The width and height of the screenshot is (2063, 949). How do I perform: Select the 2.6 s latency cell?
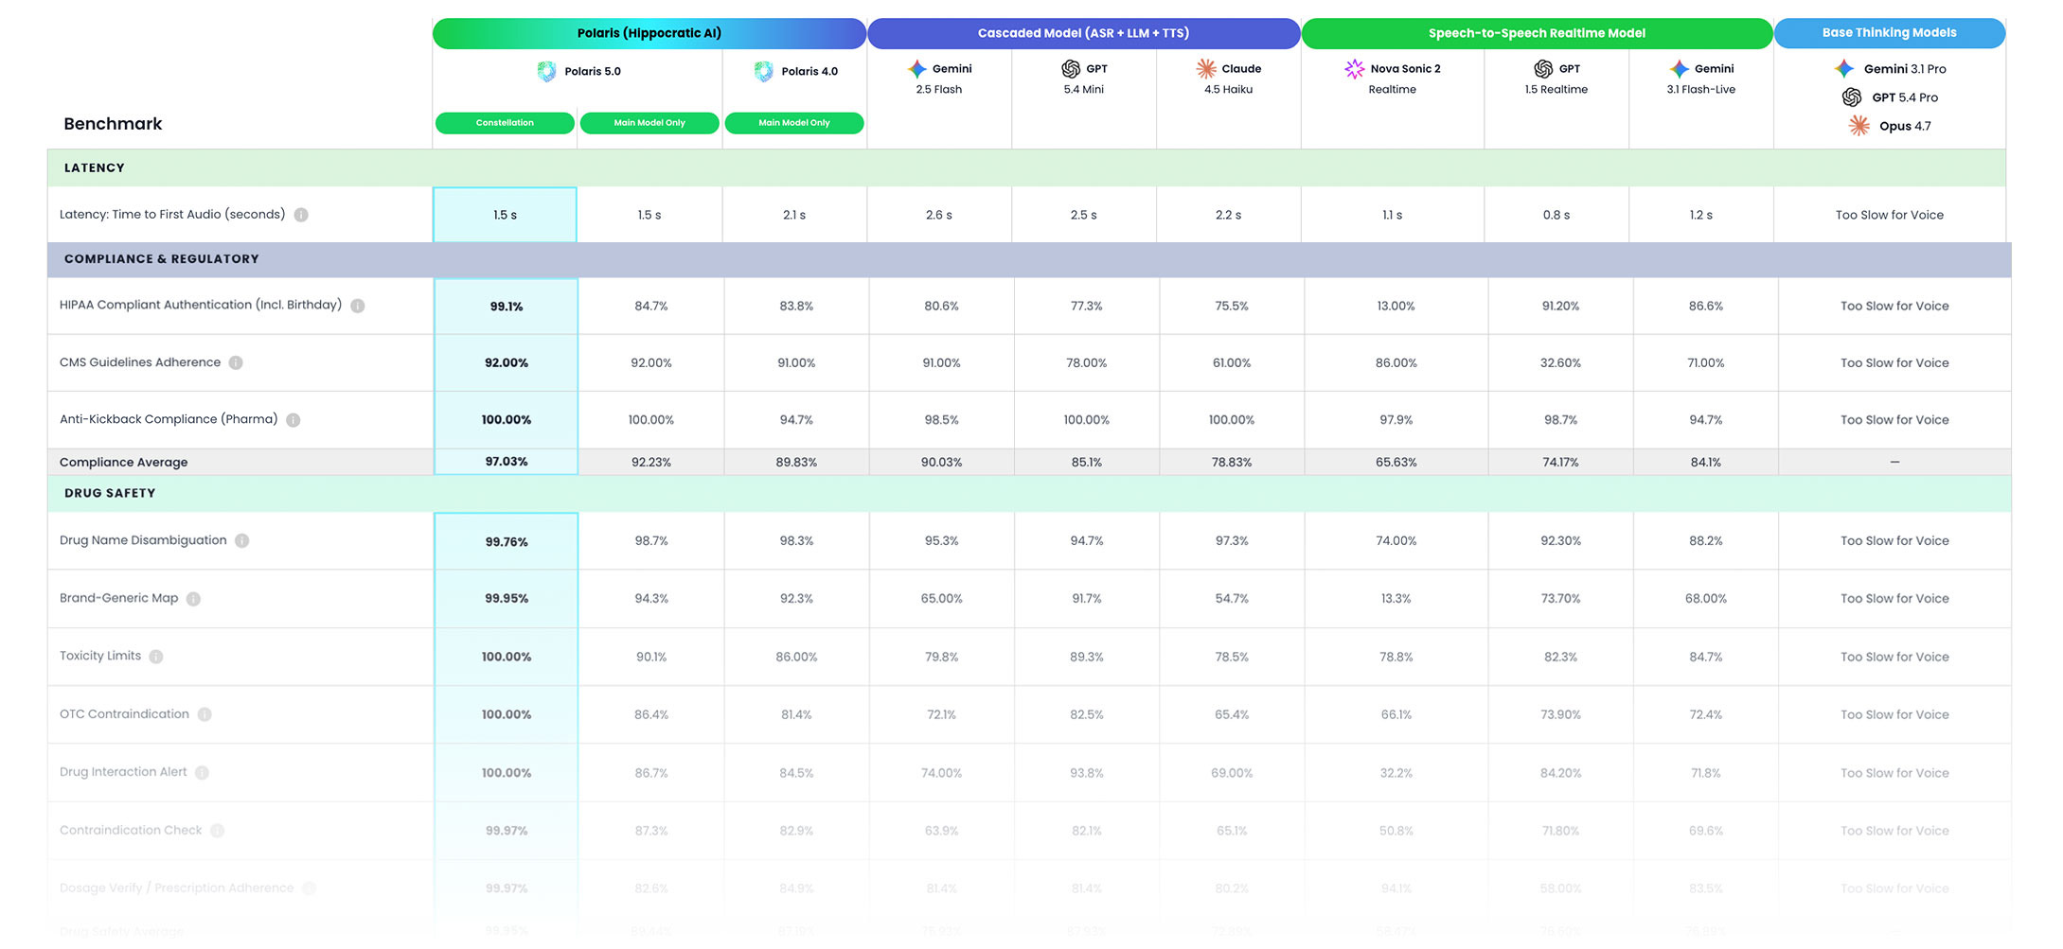coord(939,215)
